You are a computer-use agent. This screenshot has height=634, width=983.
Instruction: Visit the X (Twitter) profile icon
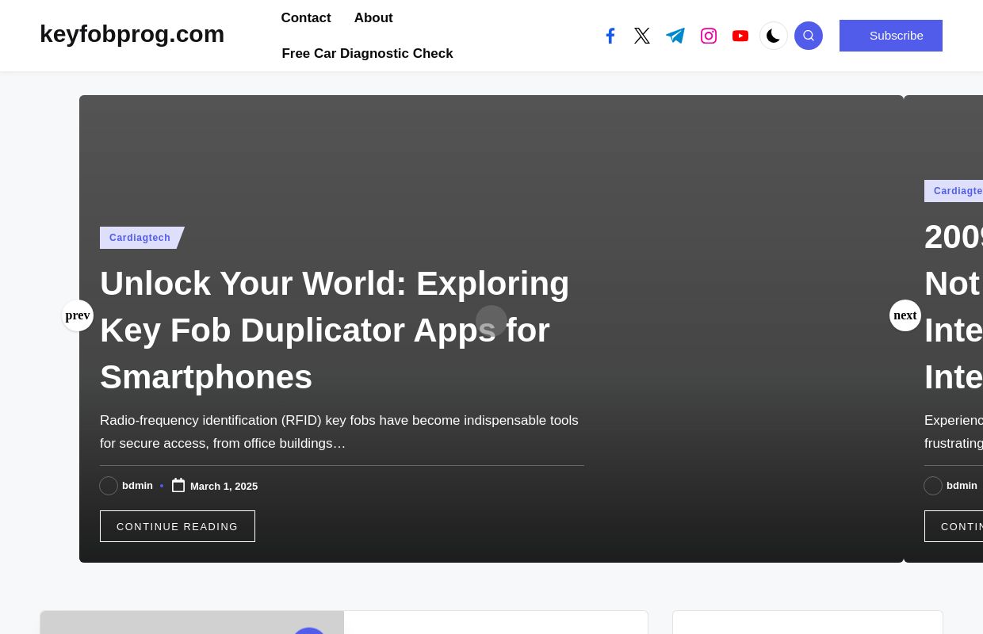tap(642, 36)
